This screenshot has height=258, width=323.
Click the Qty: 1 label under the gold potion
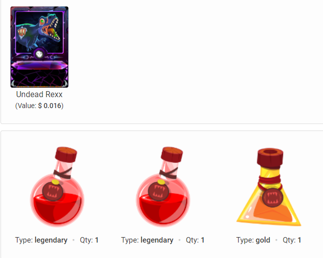pyautogui.click(x=292, y=240)
